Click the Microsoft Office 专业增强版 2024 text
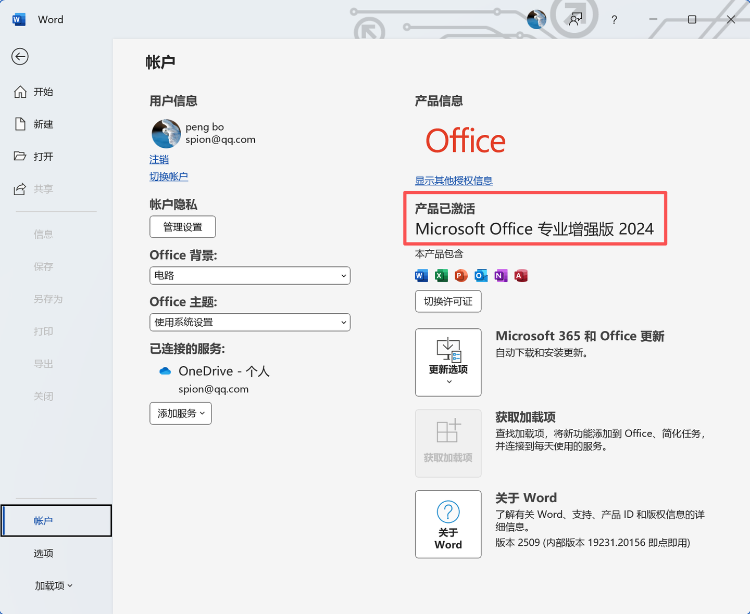The width and height of the screenshot is (750, 614). (534, 229)
